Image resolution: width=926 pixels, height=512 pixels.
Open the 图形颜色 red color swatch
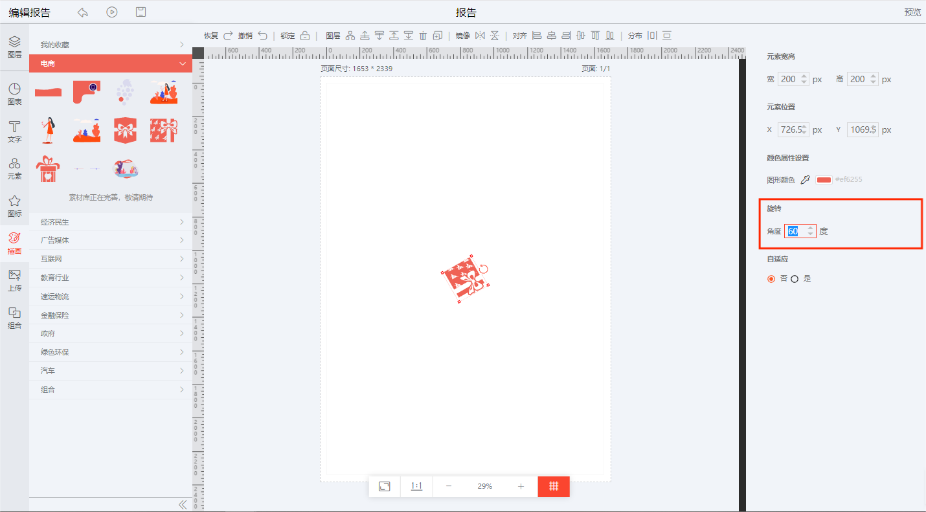(824, 180)
